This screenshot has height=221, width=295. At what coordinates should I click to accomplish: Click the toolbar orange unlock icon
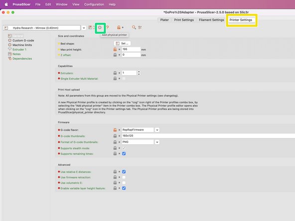pyautogui.click(x=119, y=28)
